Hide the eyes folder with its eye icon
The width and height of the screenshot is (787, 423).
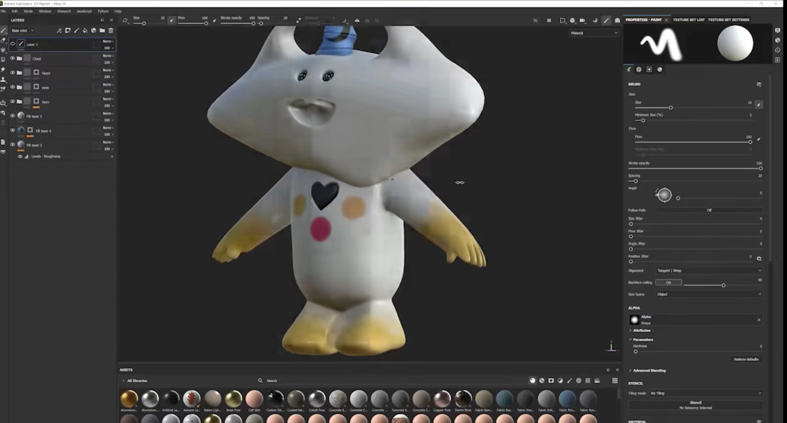(13, 87)
